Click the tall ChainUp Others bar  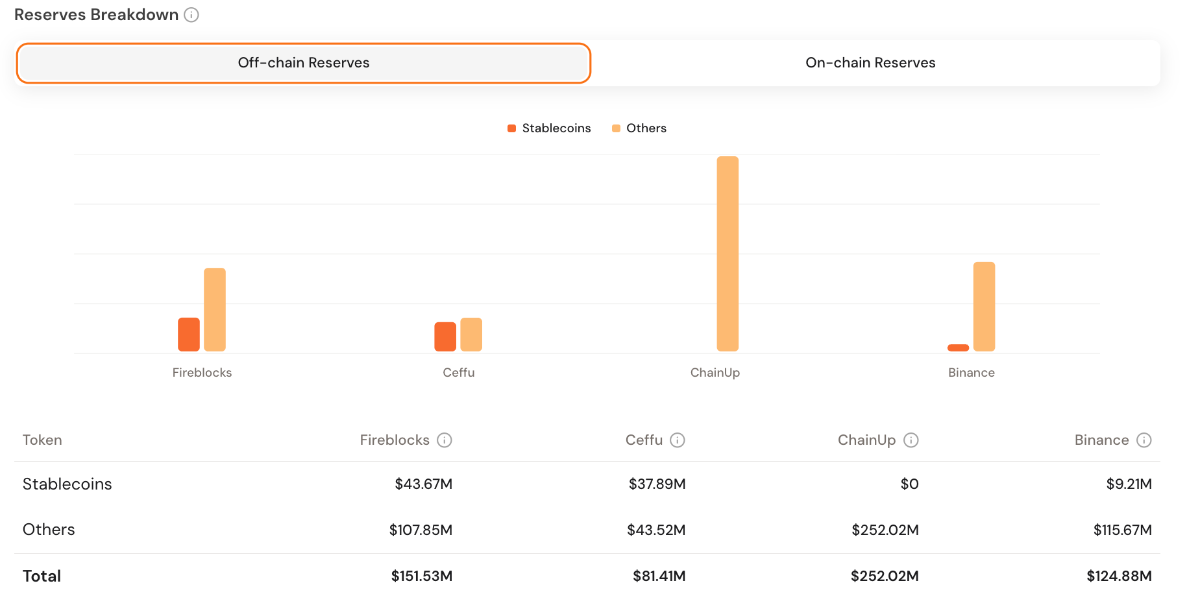coord(727,253)
